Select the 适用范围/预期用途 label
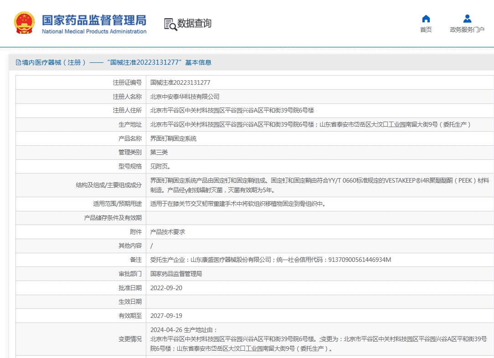 point(117,204)
